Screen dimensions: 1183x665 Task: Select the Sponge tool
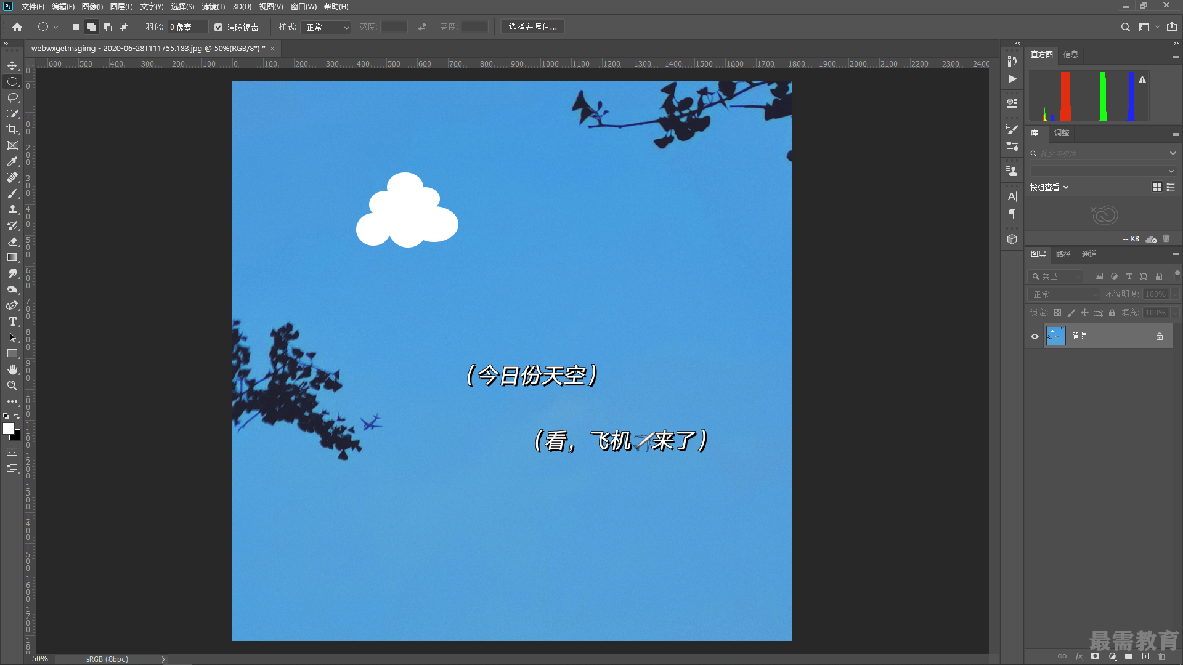pos(12,289)
